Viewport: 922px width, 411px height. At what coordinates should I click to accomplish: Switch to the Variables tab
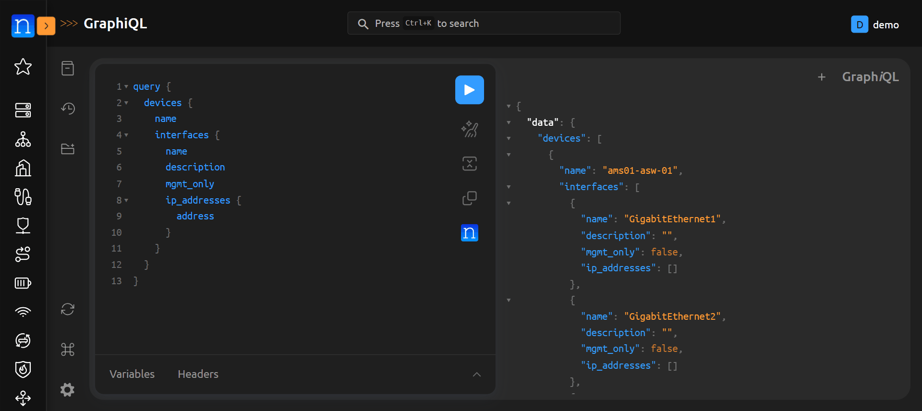[x=132, y=374]
